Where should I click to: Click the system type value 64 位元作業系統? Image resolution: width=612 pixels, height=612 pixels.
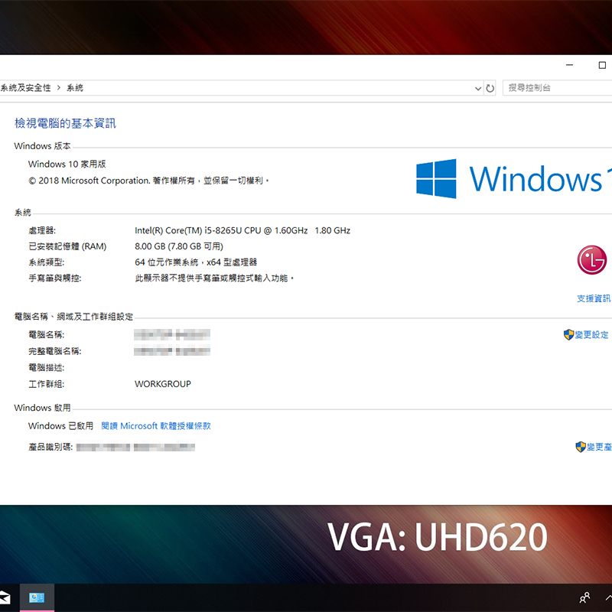[196, 262]
